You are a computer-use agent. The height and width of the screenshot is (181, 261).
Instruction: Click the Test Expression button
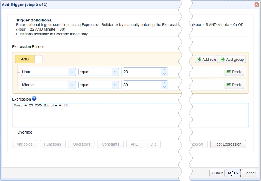(228, 144)
